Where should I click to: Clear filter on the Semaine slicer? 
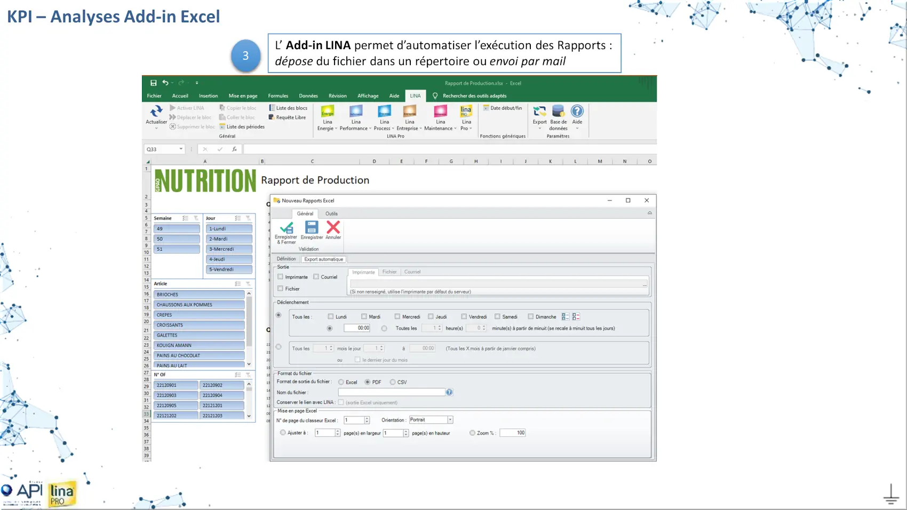pos(196,218)
